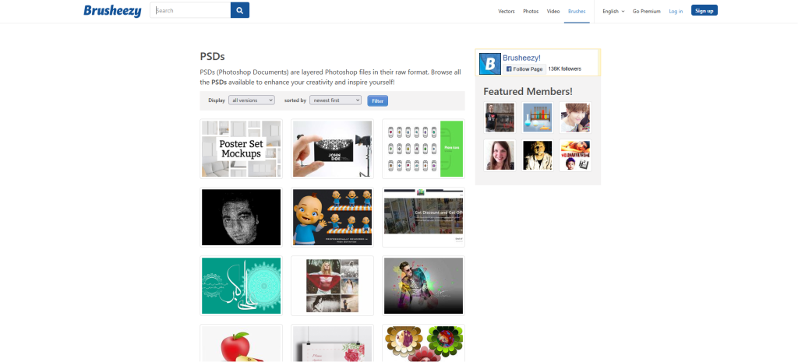Open the John Doe business card thumbnail
The height and width of the screenshot is (362, 798).
[x=332, y=149]
